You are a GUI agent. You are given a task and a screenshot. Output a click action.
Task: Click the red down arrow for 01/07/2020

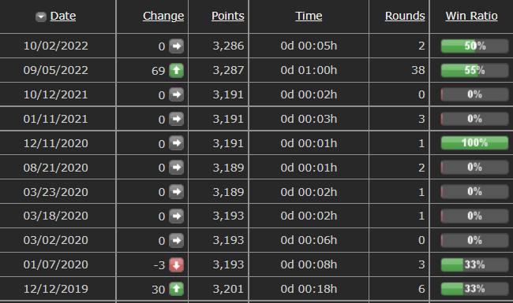pyautogui.click(x=176, y=264)
